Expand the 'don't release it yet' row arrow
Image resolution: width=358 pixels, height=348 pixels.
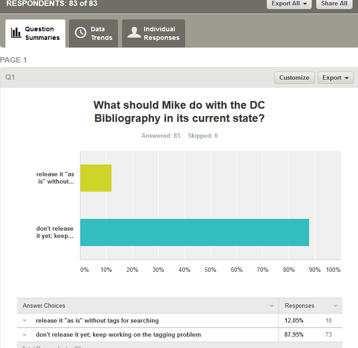point(25,335)
